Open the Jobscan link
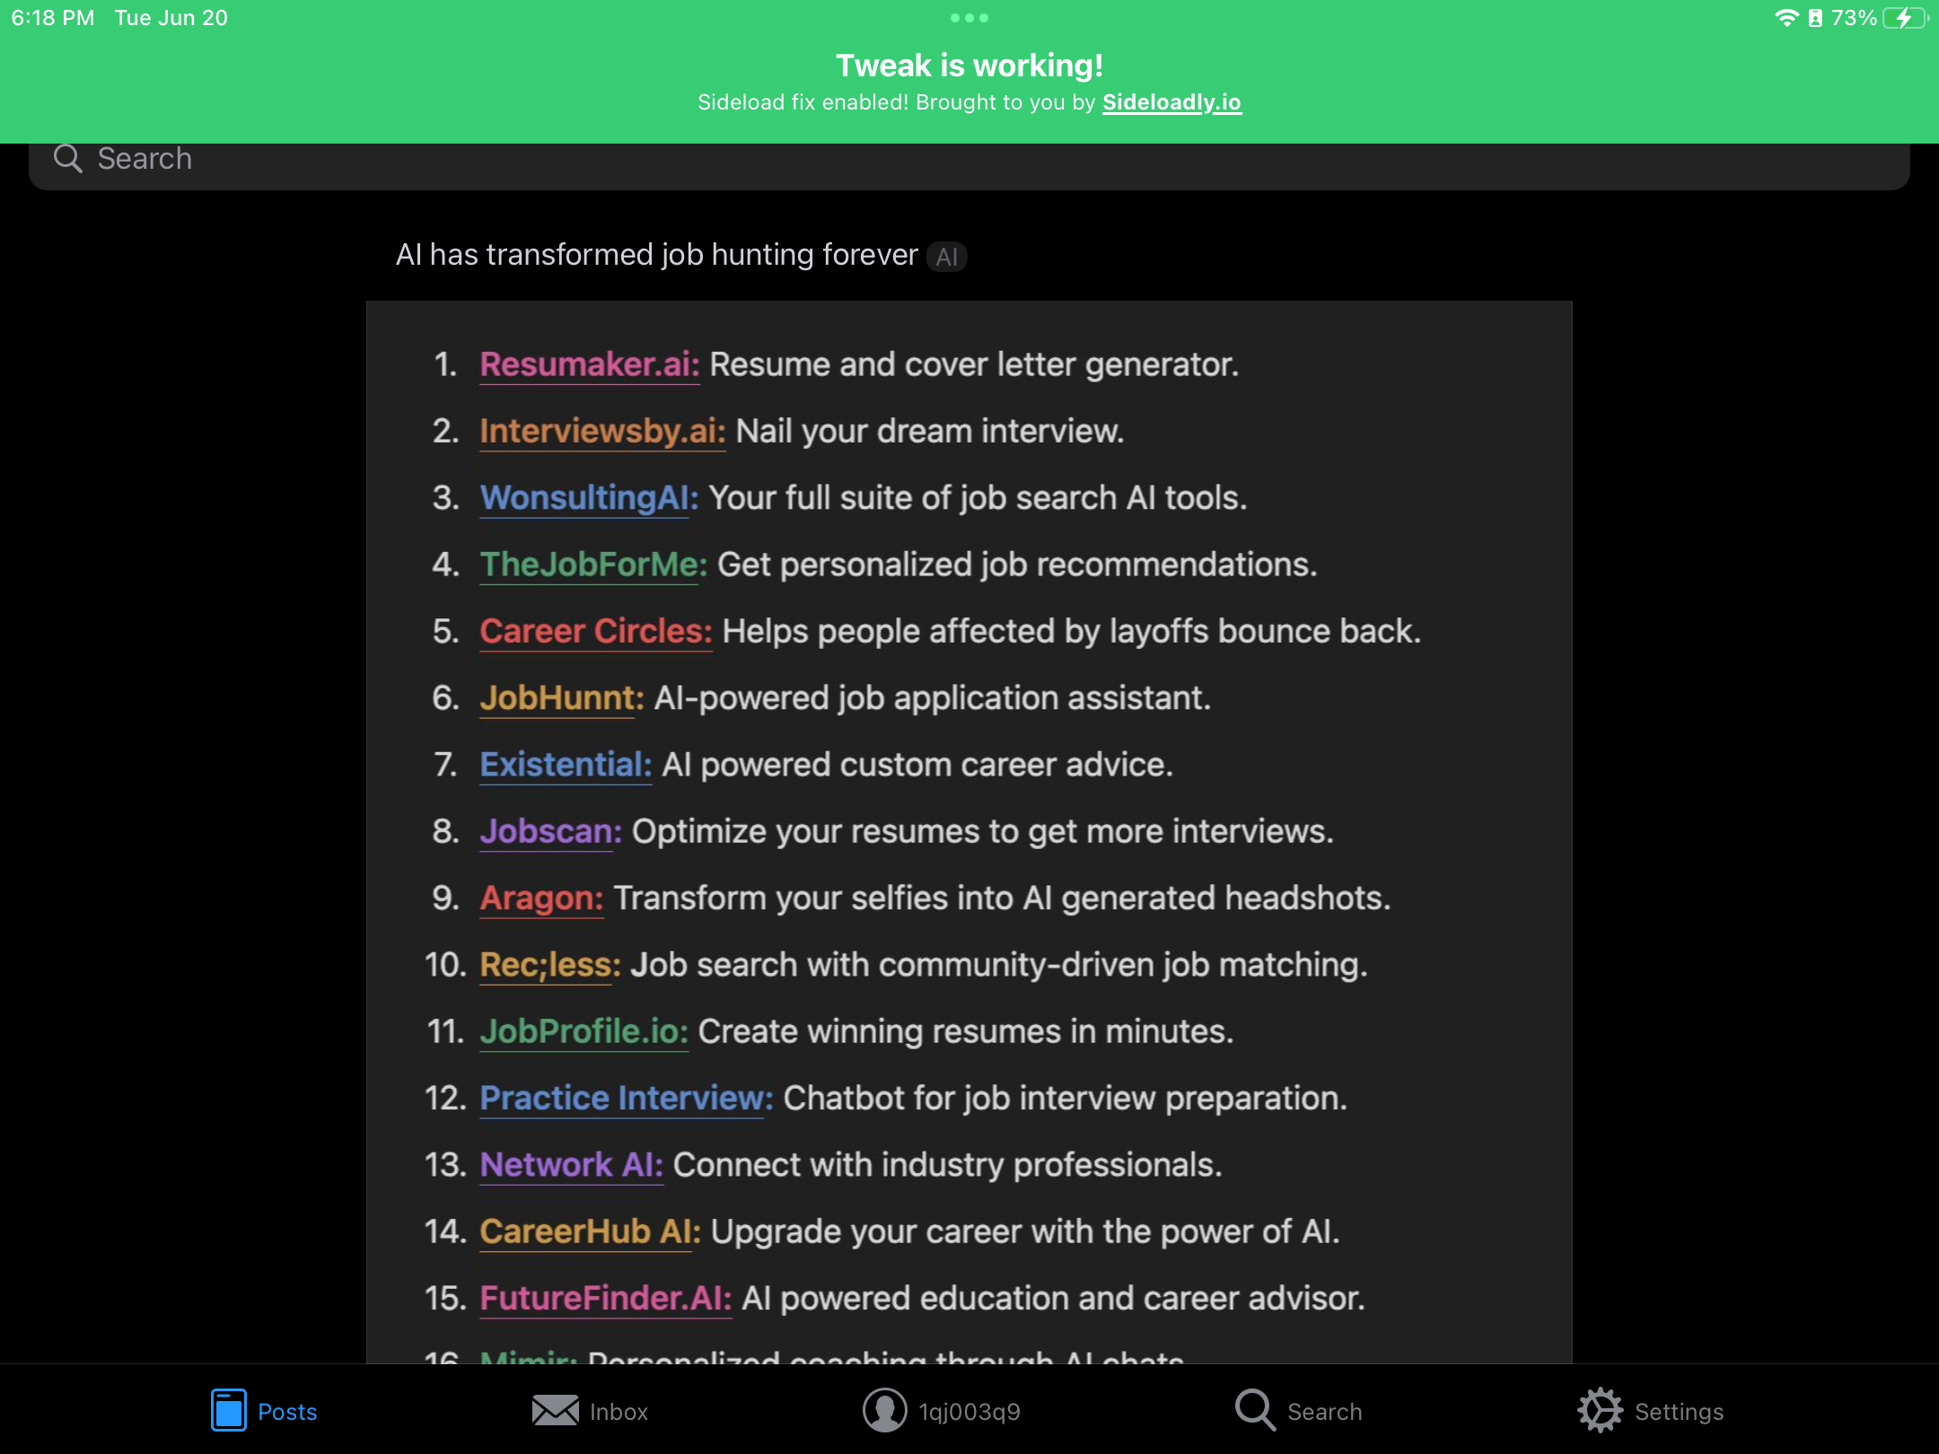This screenshot has height=1454, width=1939. pos(547,831)
